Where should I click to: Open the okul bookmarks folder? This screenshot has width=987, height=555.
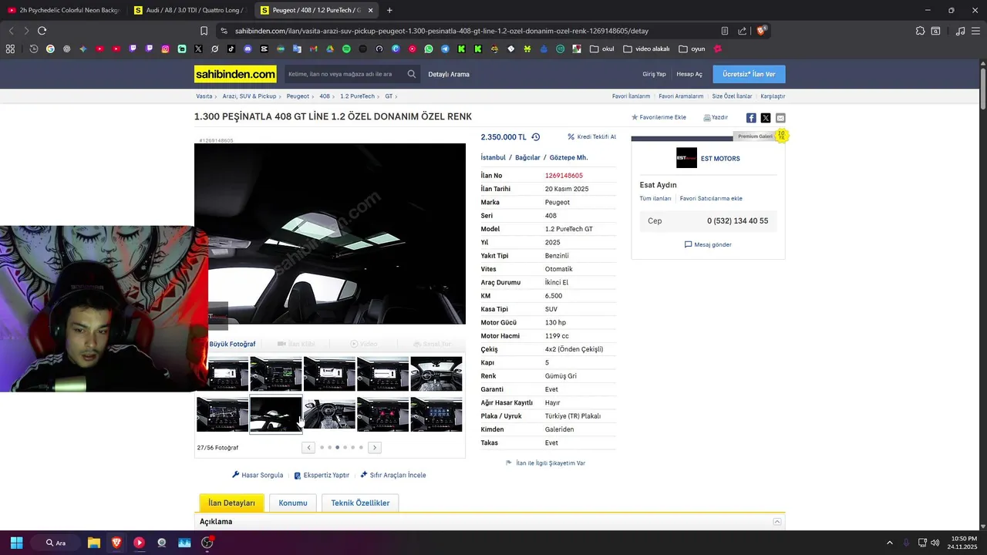click(x=602, y=49)
